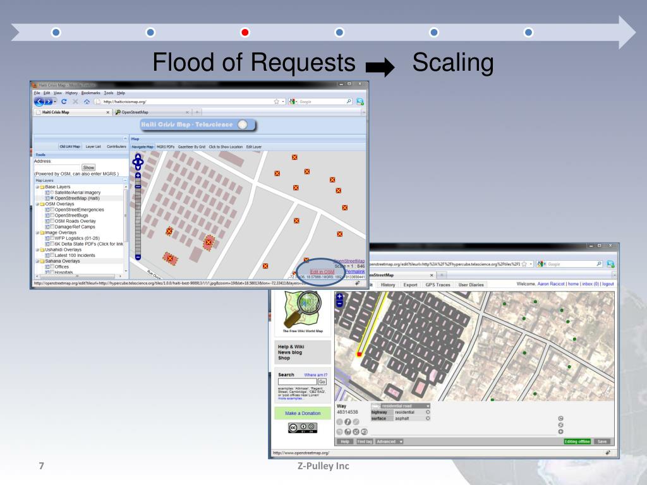This screenshot has height=485, width=647.
Task: Click the Permalink link on Haiti map
Action: 355,272
